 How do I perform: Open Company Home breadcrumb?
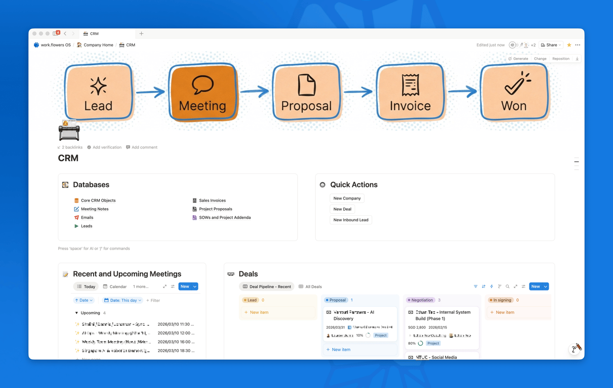(95, 45)
